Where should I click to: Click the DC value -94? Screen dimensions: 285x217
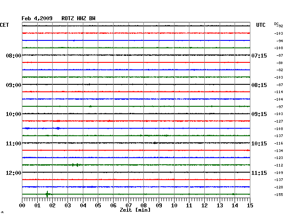[280, 41]
